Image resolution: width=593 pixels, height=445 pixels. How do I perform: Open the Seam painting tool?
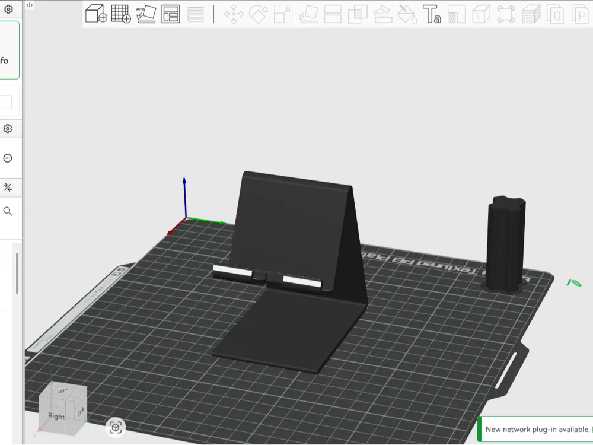[457, 14]
